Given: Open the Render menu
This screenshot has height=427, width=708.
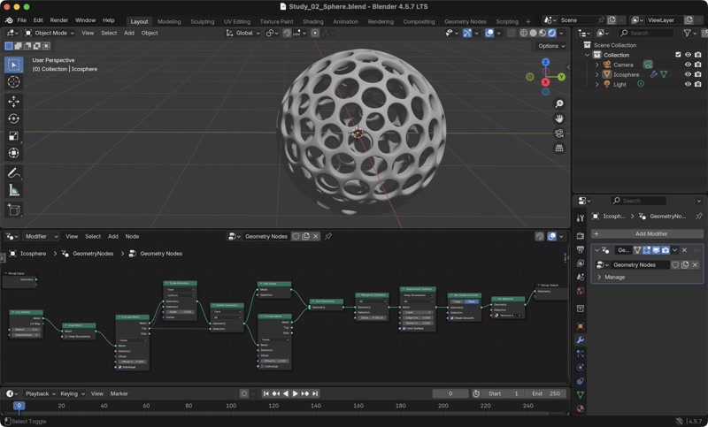Looking at the screenshot, I should (58, 19).
